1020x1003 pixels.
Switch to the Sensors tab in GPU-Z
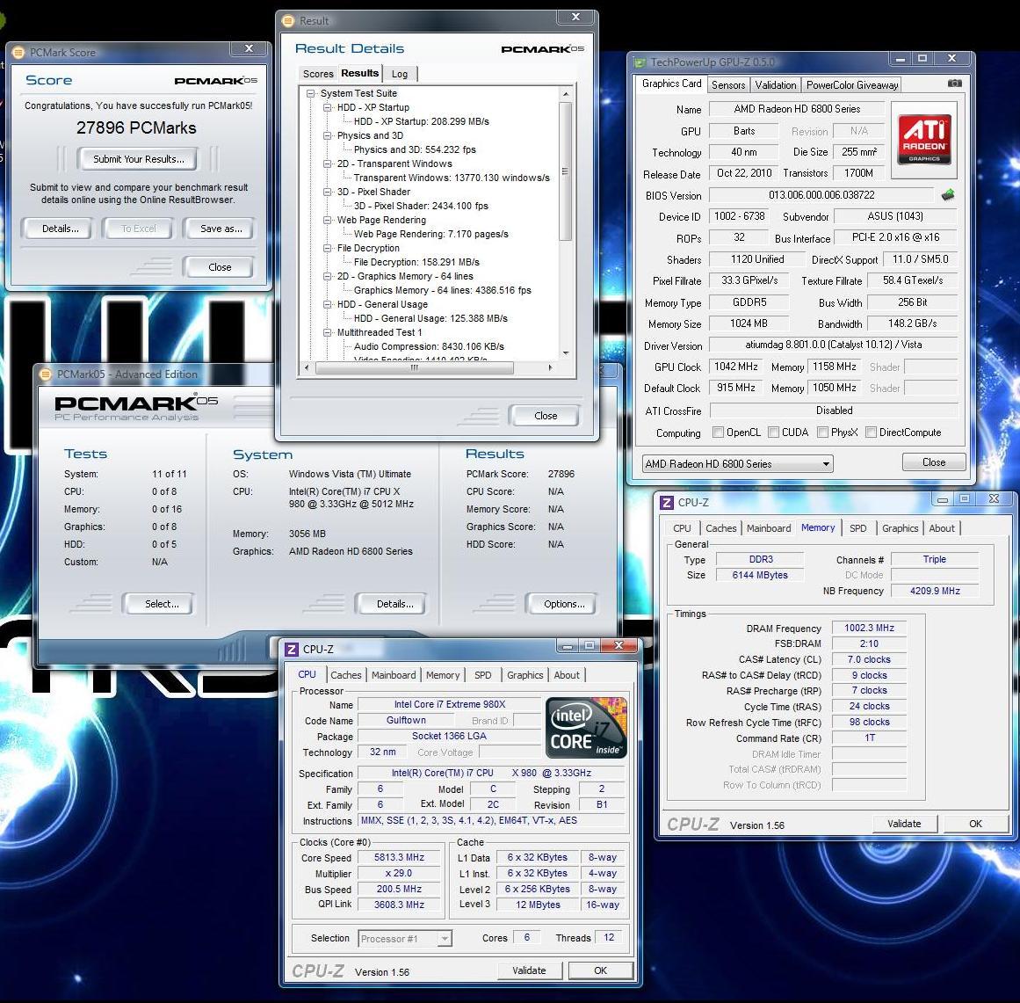(x=728, y=84)
